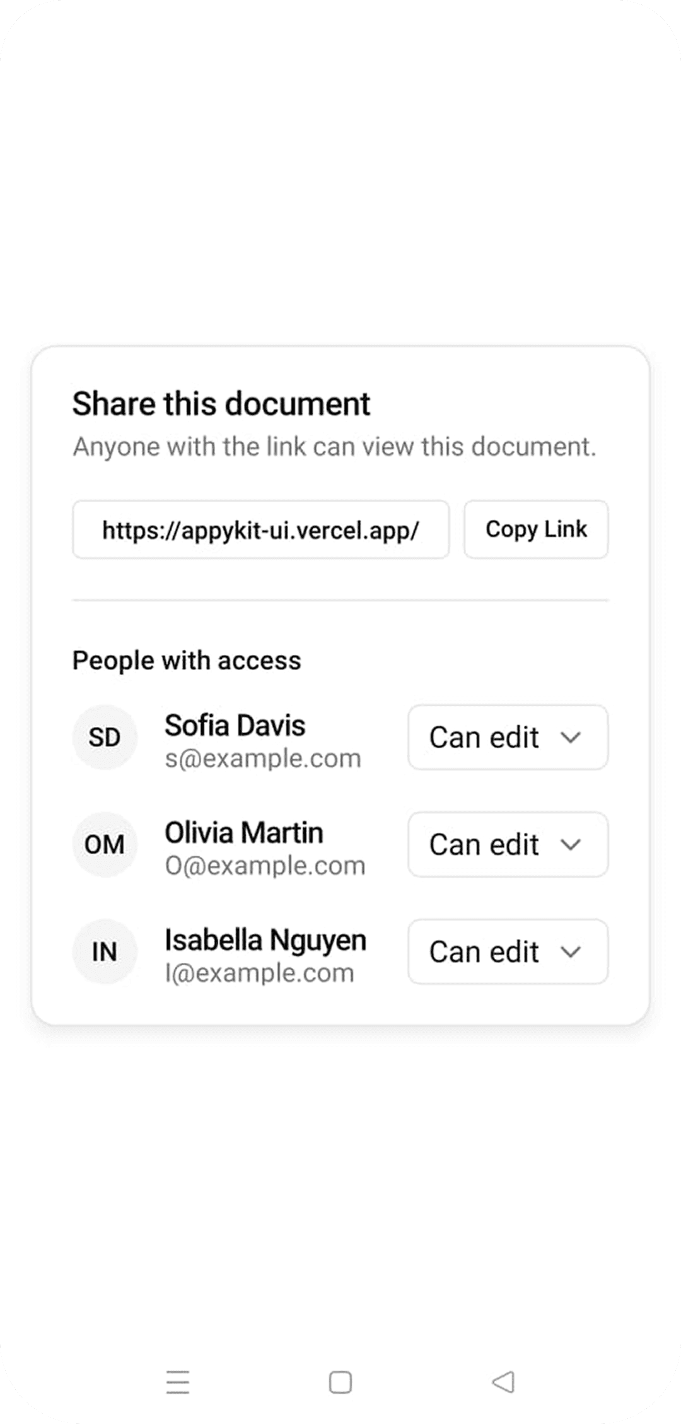Screen dimensions: 681x1424
Task: Click the name Isabella Nguyen
Action: click(265, 941)
